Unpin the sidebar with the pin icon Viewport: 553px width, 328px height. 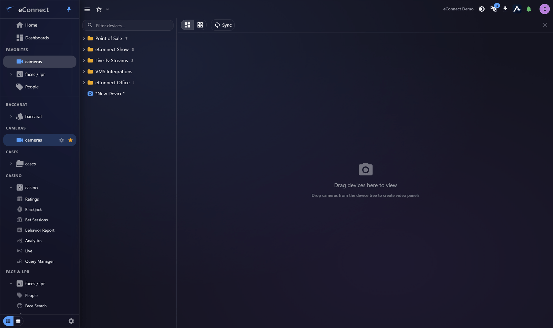click(69, 9)
